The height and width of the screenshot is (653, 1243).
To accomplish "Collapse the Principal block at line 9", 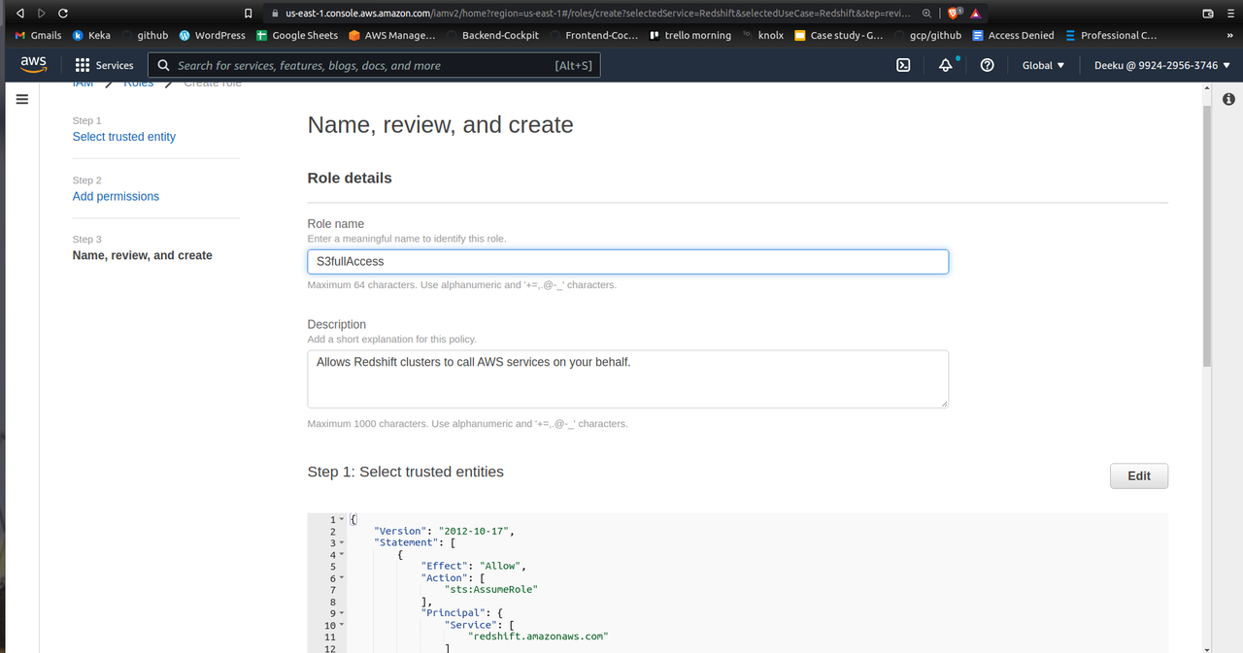I will [x=341, y=613].
